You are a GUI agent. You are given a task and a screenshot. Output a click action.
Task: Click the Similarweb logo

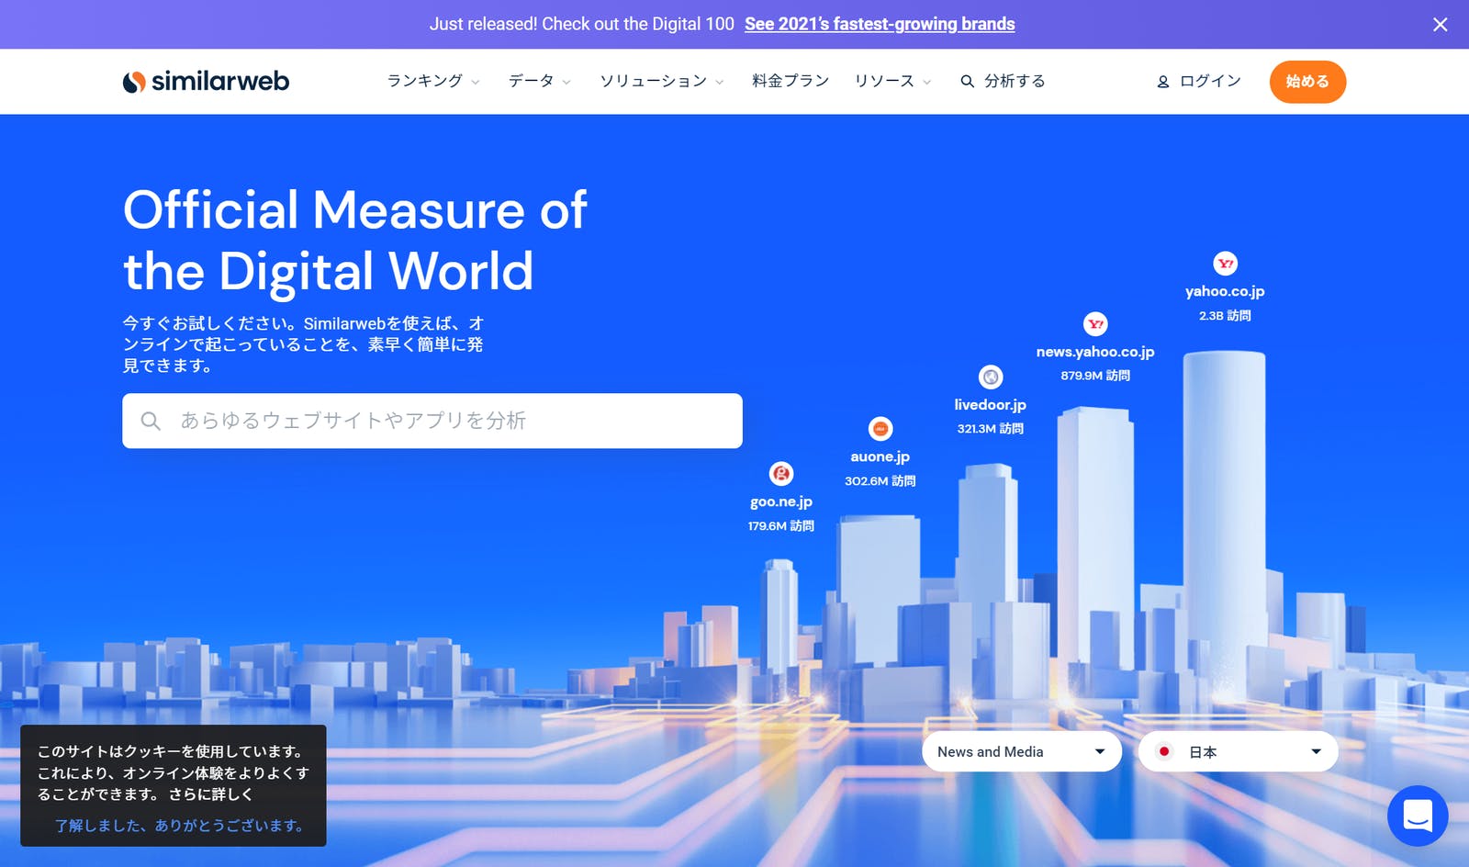click(206, 81)
